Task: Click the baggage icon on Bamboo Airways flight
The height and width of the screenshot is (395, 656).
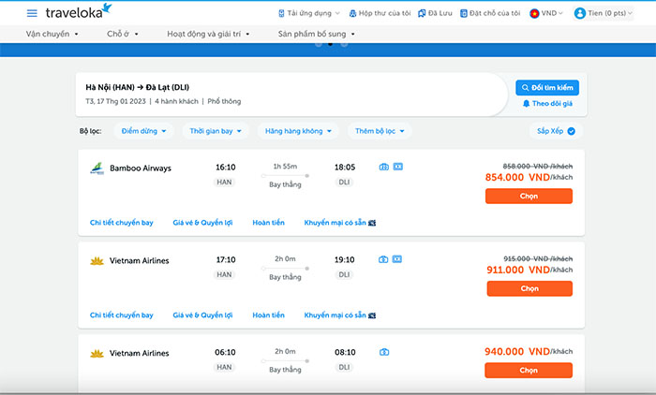Action: [383, 167]
